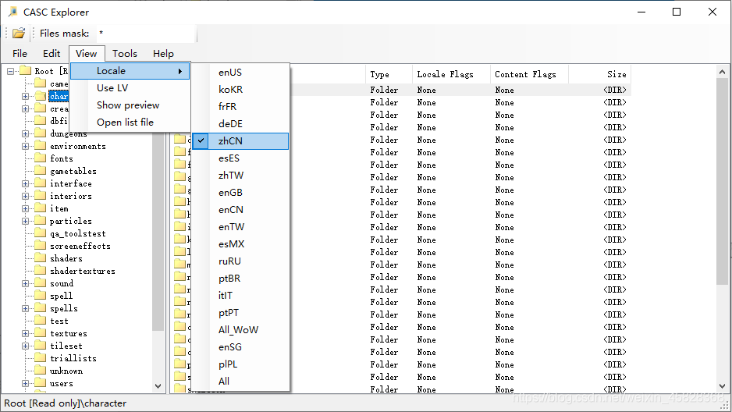732x412 pixels.
Task: Select the enUS locale
Action: click(240, 73)
